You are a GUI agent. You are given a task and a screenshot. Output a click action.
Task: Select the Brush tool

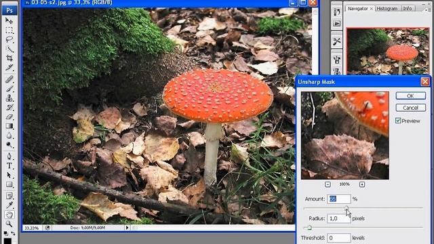coord(9,89)
